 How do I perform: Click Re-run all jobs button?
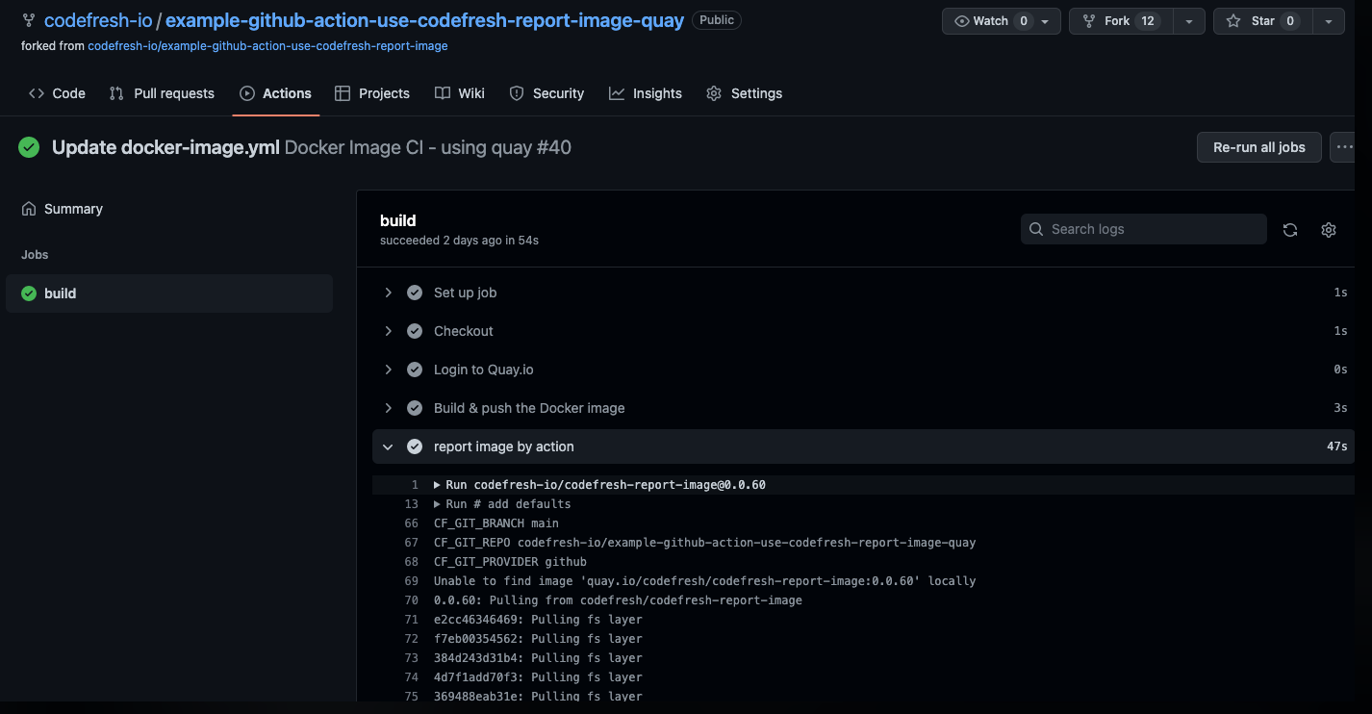click(x=1258, y=147)
